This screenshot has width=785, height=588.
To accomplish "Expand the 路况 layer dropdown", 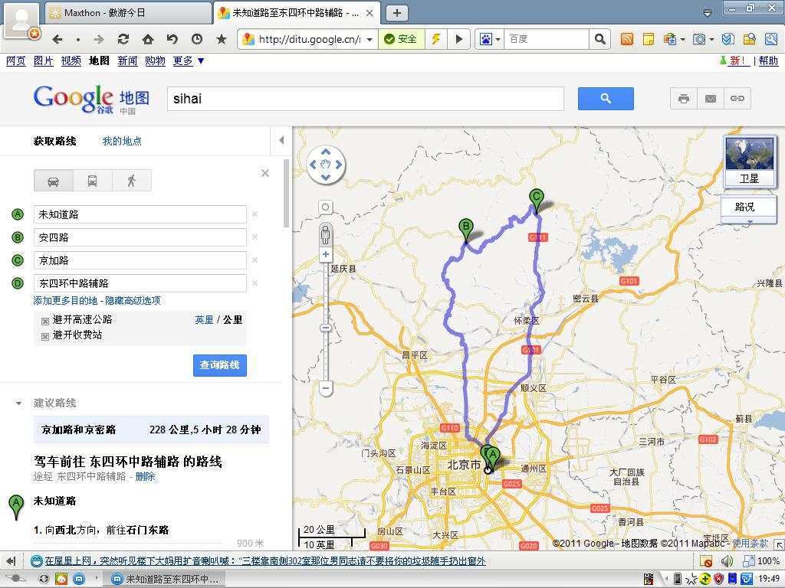I will (x=749, y=221).
